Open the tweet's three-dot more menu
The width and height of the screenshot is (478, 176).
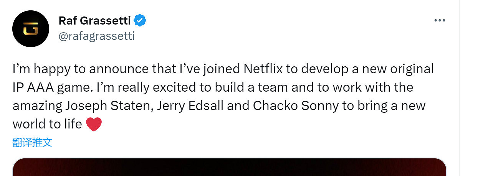439,21
